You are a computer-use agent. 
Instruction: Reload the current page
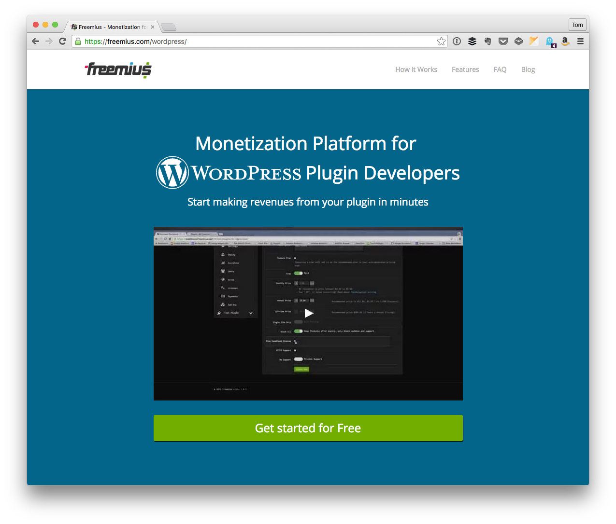pyautogui.click(x=62, y=41)
